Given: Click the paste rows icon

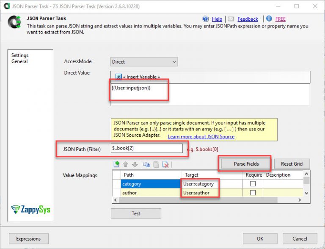Looking at the screenshot, I should (x=156, y=165).
